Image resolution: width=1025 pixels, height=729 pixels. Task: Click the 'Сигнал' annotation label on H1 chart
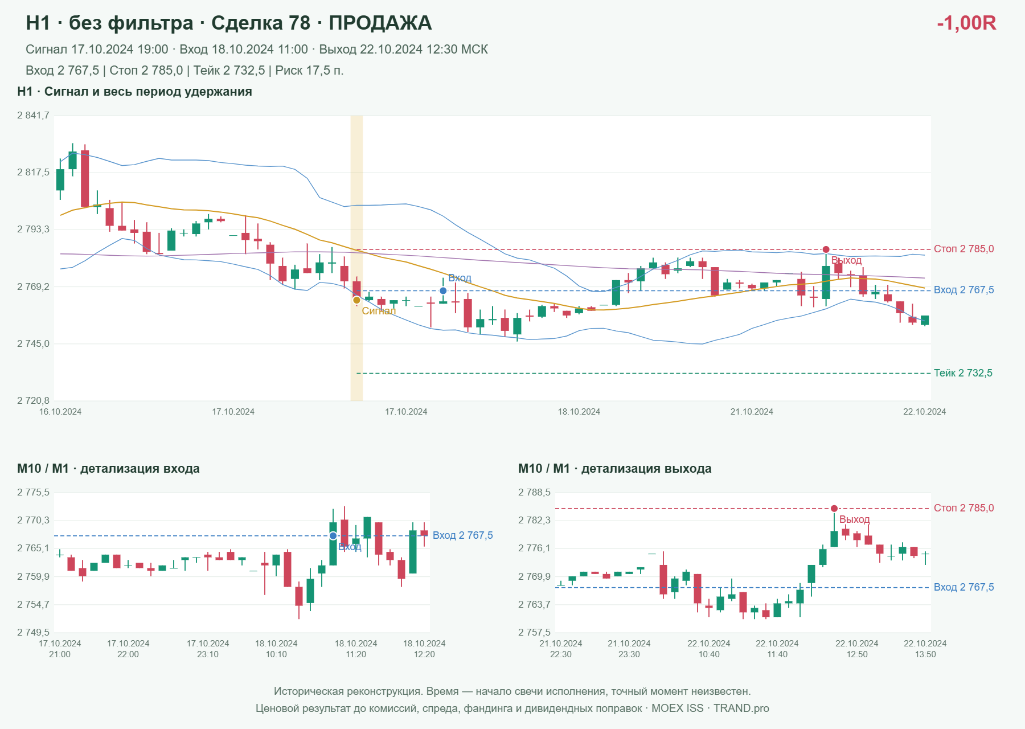point(379,311)
